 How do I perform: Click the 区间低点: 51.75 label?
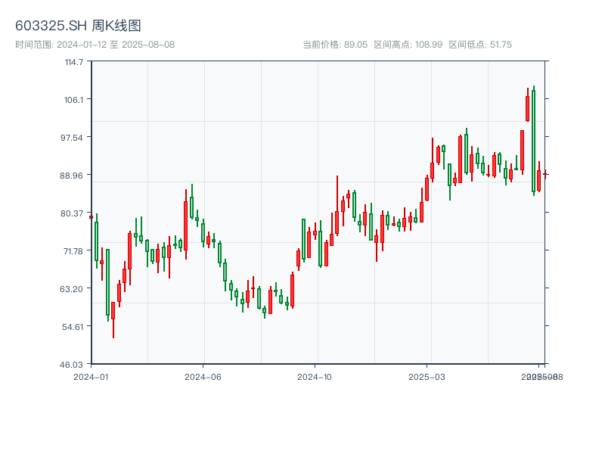(480, 45)
